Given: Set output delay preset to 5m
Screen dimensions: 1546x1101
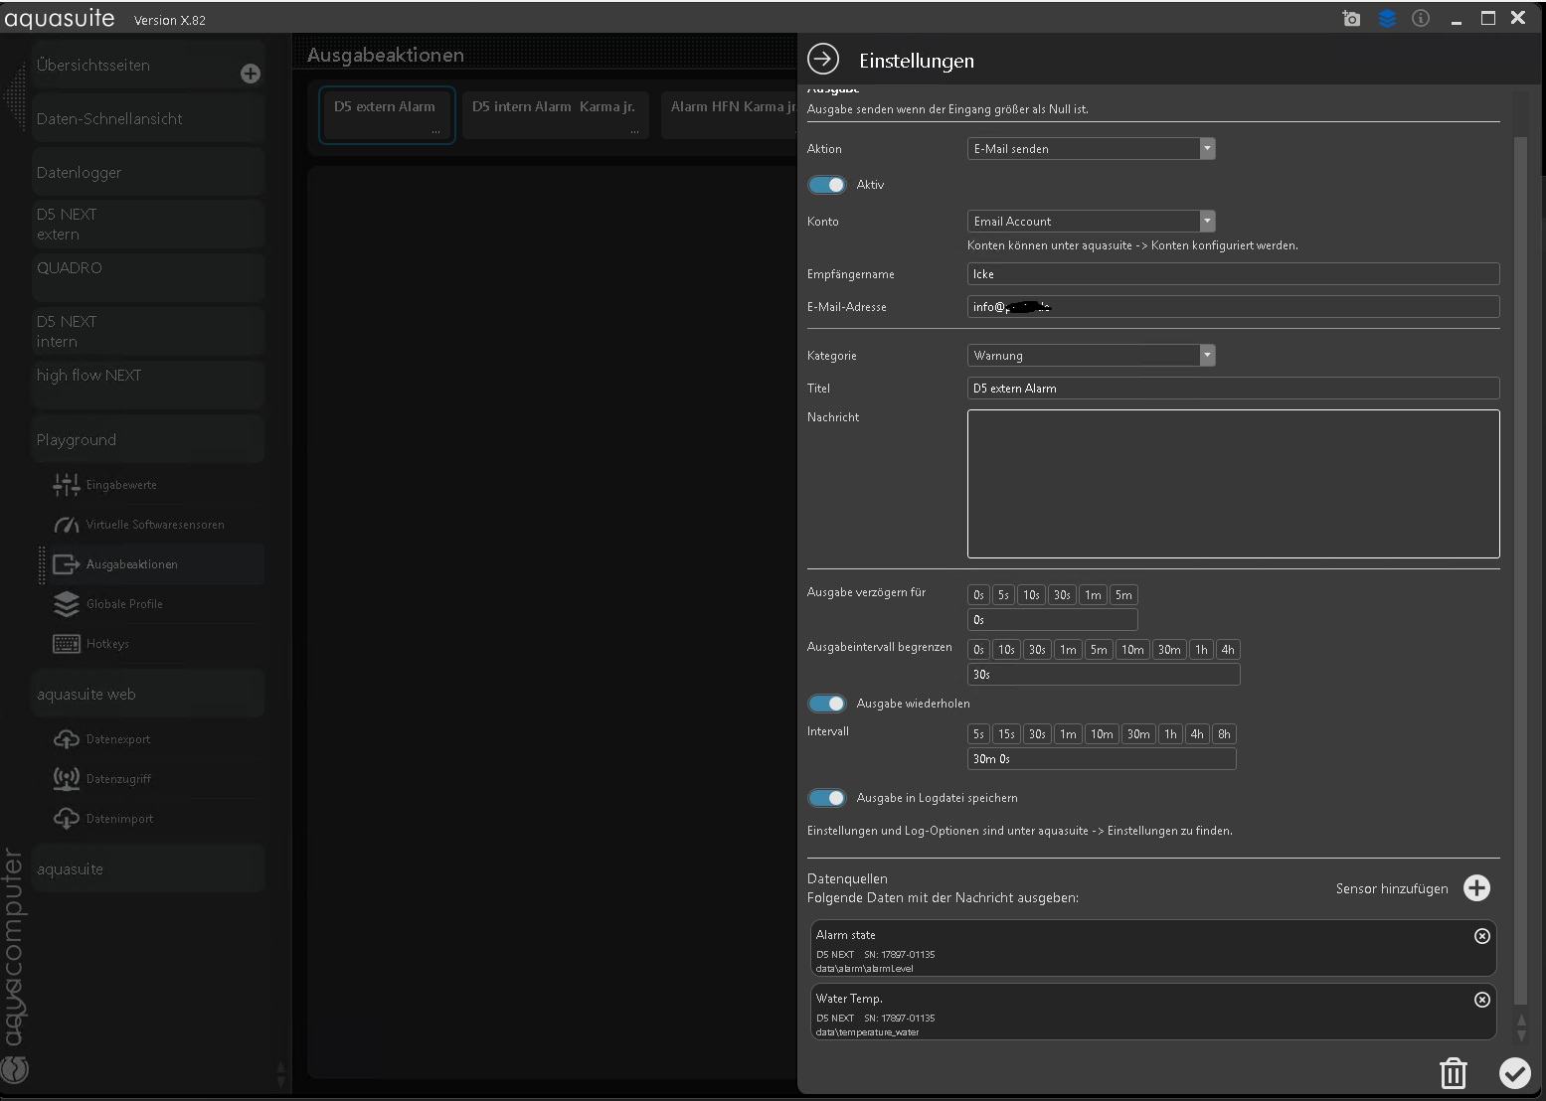Looking at the screenshot, I should 1123,595.
